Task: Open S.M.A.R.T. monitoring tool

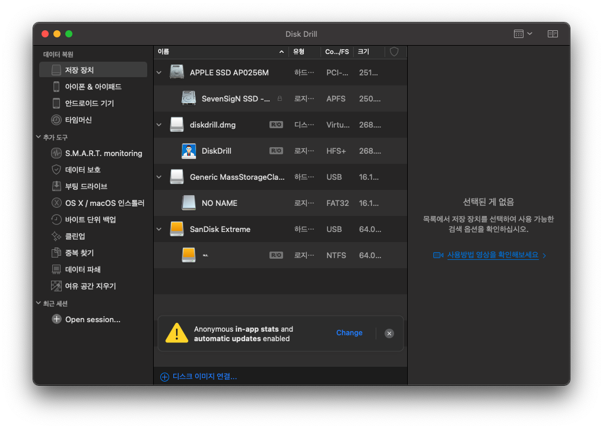Action: click(x=93, y=153)
